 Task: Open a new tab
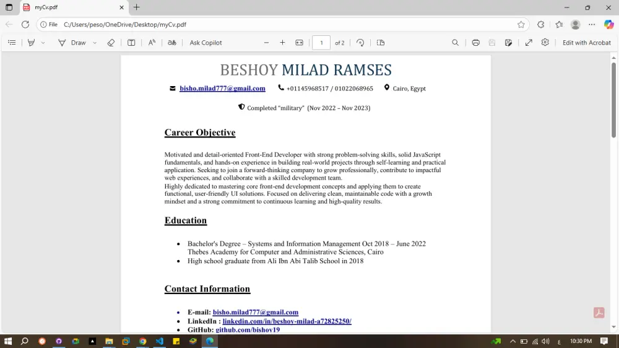coord(137,7)
